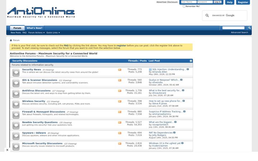Click Newbie Security Questions forum status icon
This screenshot has height=161, width=258.
coord(16,125)
